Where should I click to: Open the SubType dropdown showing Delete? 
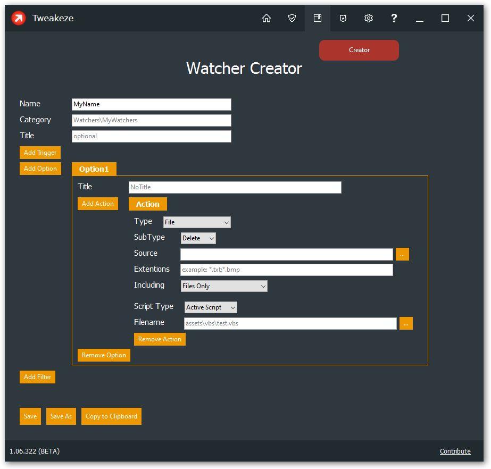(x=198, y=238)
